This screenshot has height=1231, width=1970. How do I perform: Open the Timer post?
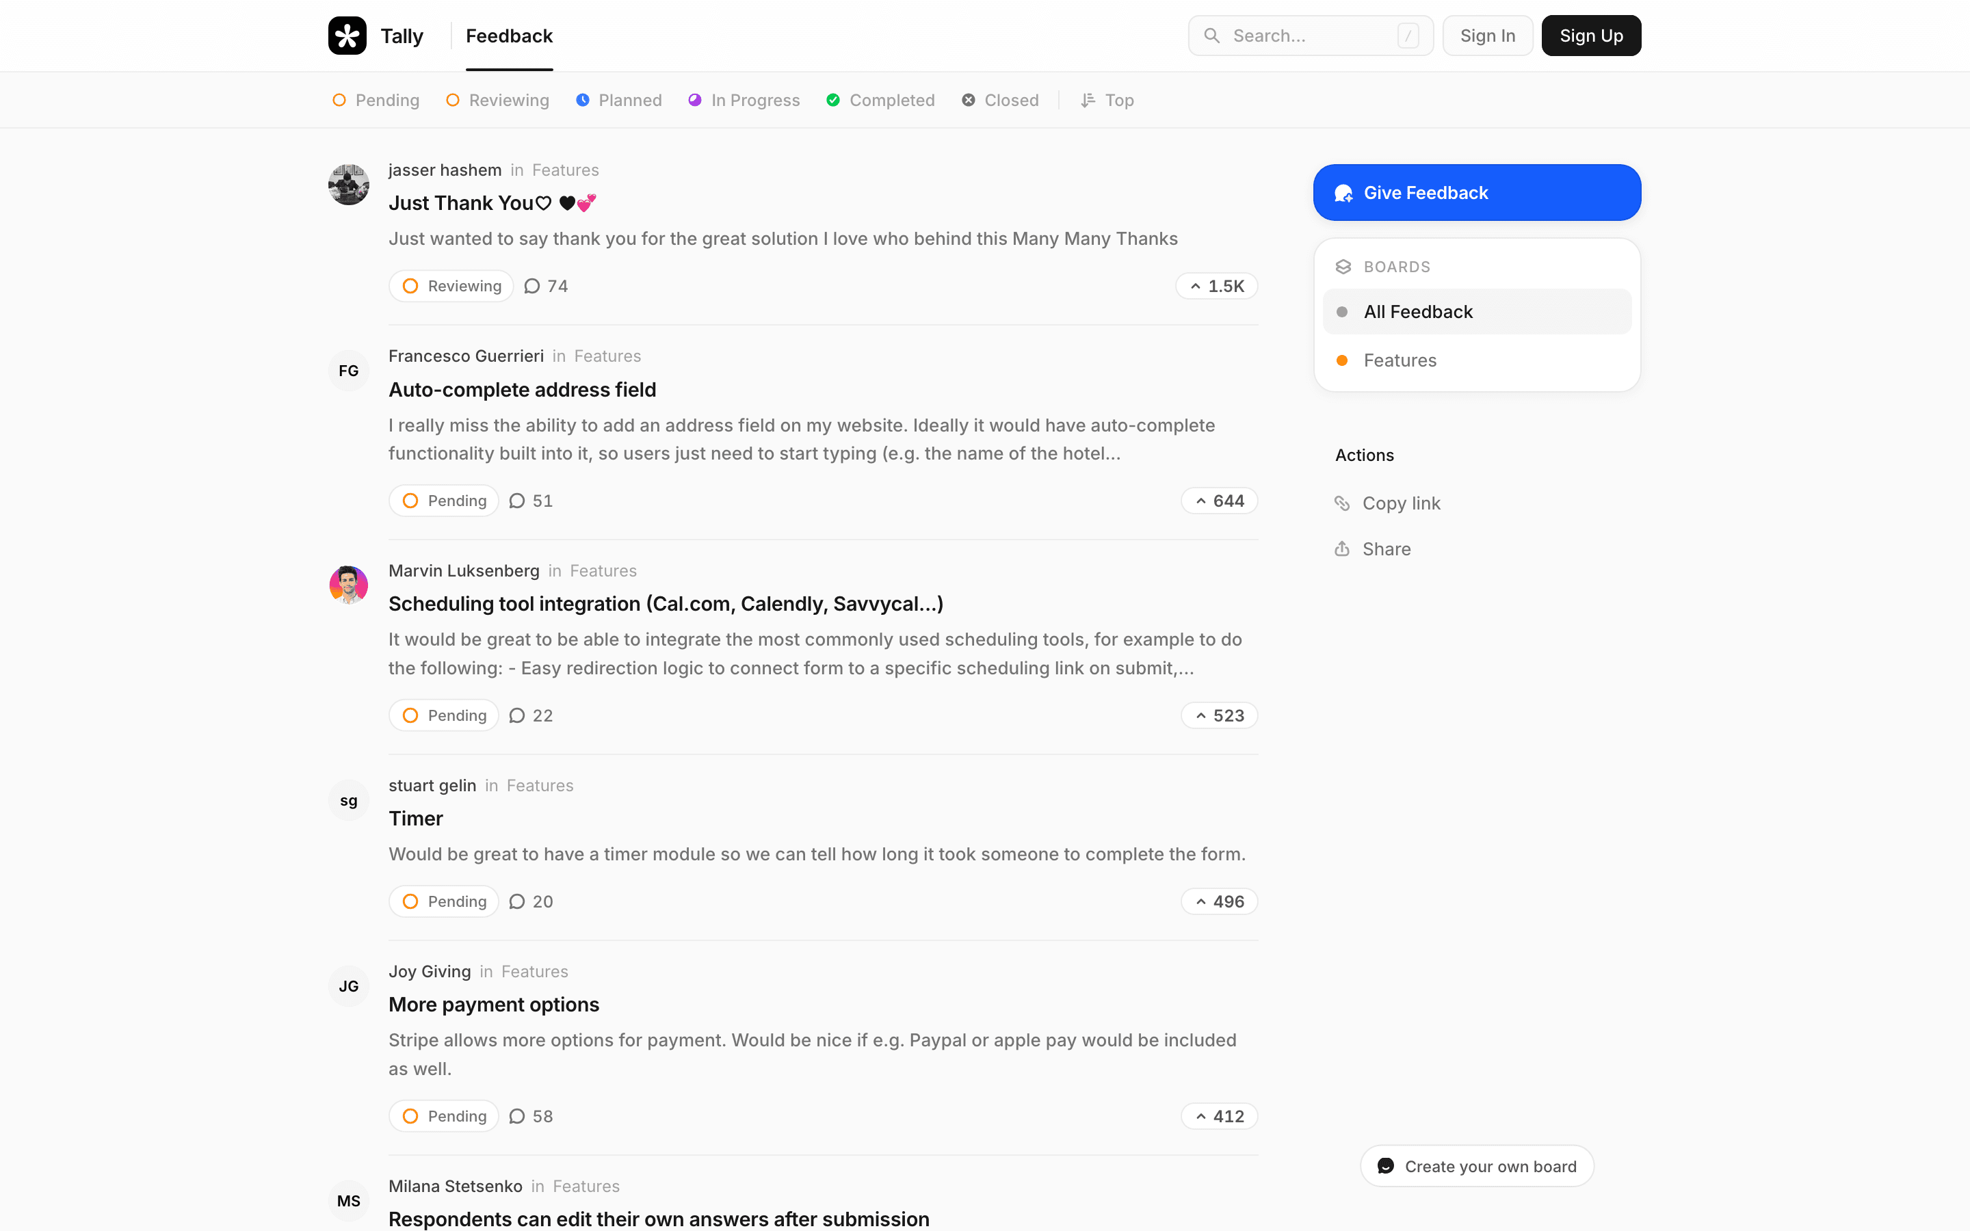pyautogui.click(x=416, y=818)
